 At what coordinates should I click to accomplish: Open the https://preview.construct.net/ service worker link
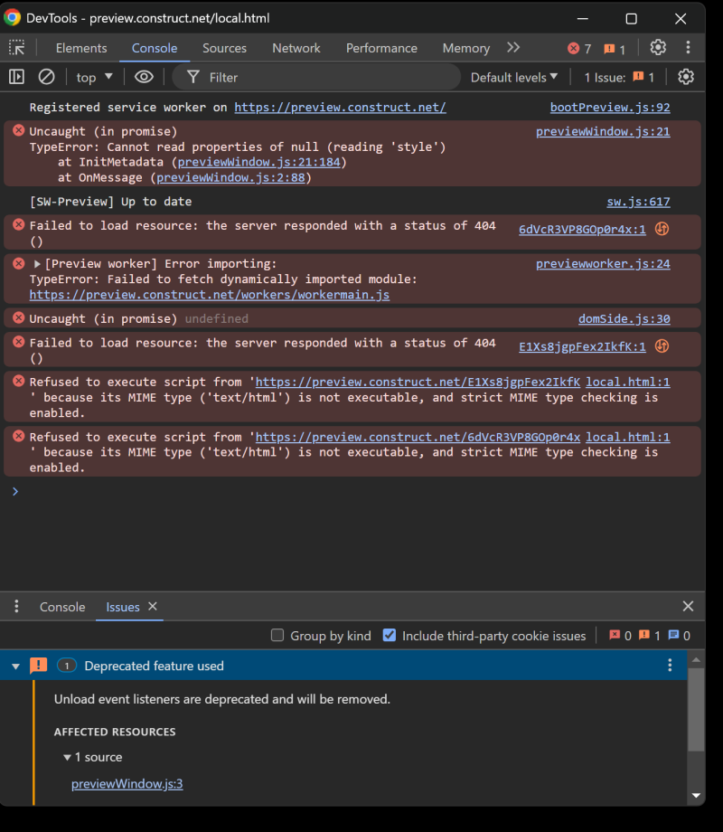(340, 108)
